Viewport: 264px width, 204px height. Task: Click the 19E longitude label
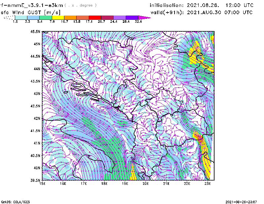point(125,184)
